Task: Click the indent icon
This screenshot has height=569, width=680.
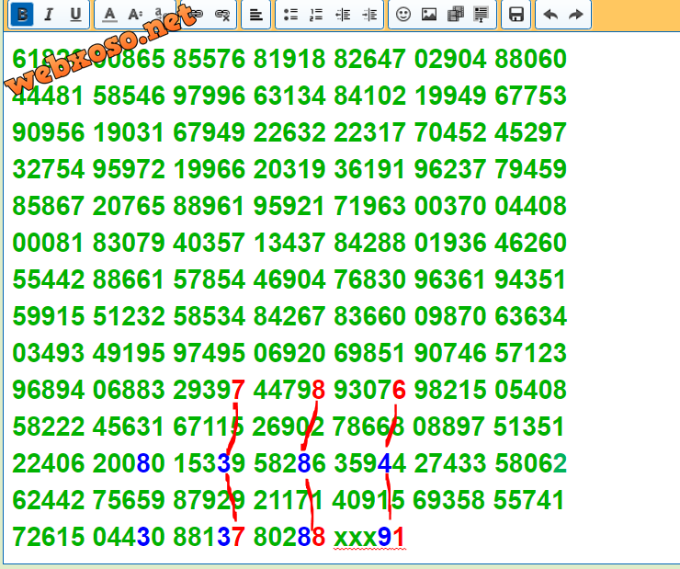Action: [368, 14]
